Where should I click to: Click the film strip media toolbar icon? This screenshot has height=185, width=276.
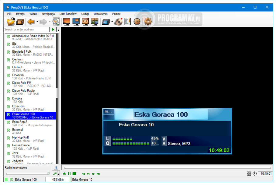click(20, 22)
